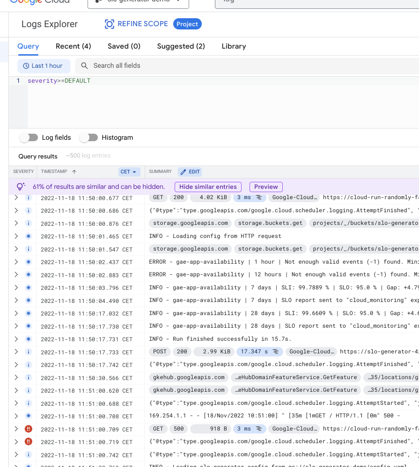Image resolution: width=419 pixels, height=467 pixels.
Task: Expand the first log entry using its arrow
Action: pos(16,197)
